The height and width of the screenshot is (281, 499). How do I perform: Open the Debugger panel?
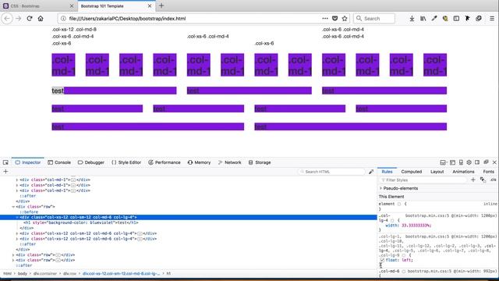pyautogui.click(x=91, y=162)
